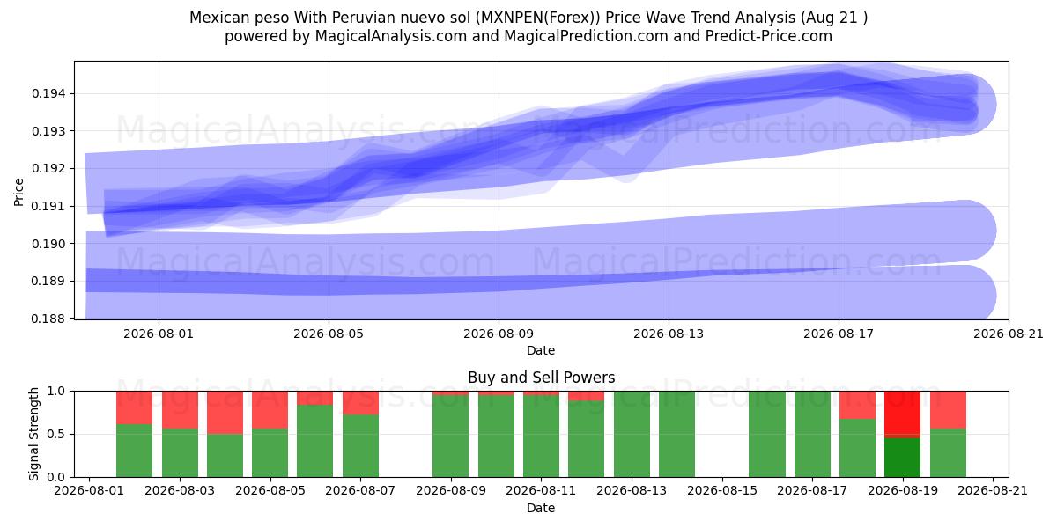
Task: Click the 'Date' label under the price chart
Action: (x=541, y=350)
